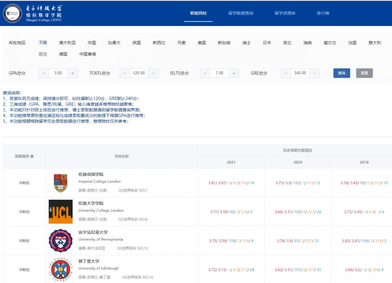
Task: Click the Imperial College London crest
Action: pos(60,183)
